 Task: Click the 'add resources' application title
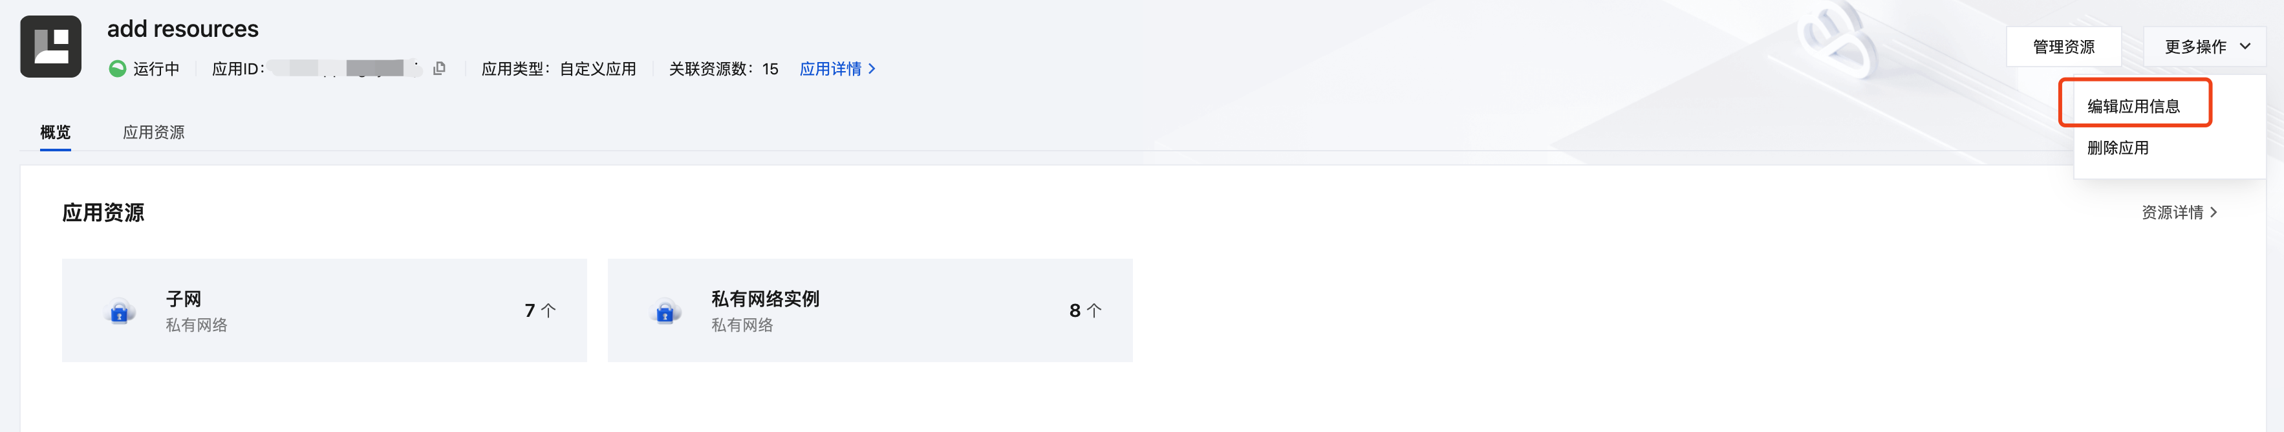[182, 28]
